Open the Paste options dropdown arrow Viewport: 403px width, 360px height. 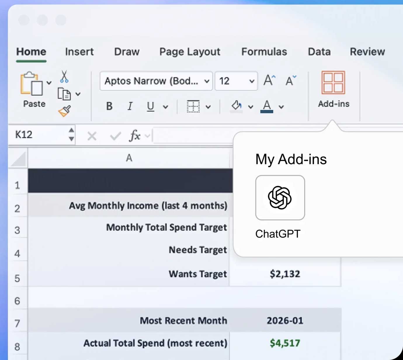[49, 83]
